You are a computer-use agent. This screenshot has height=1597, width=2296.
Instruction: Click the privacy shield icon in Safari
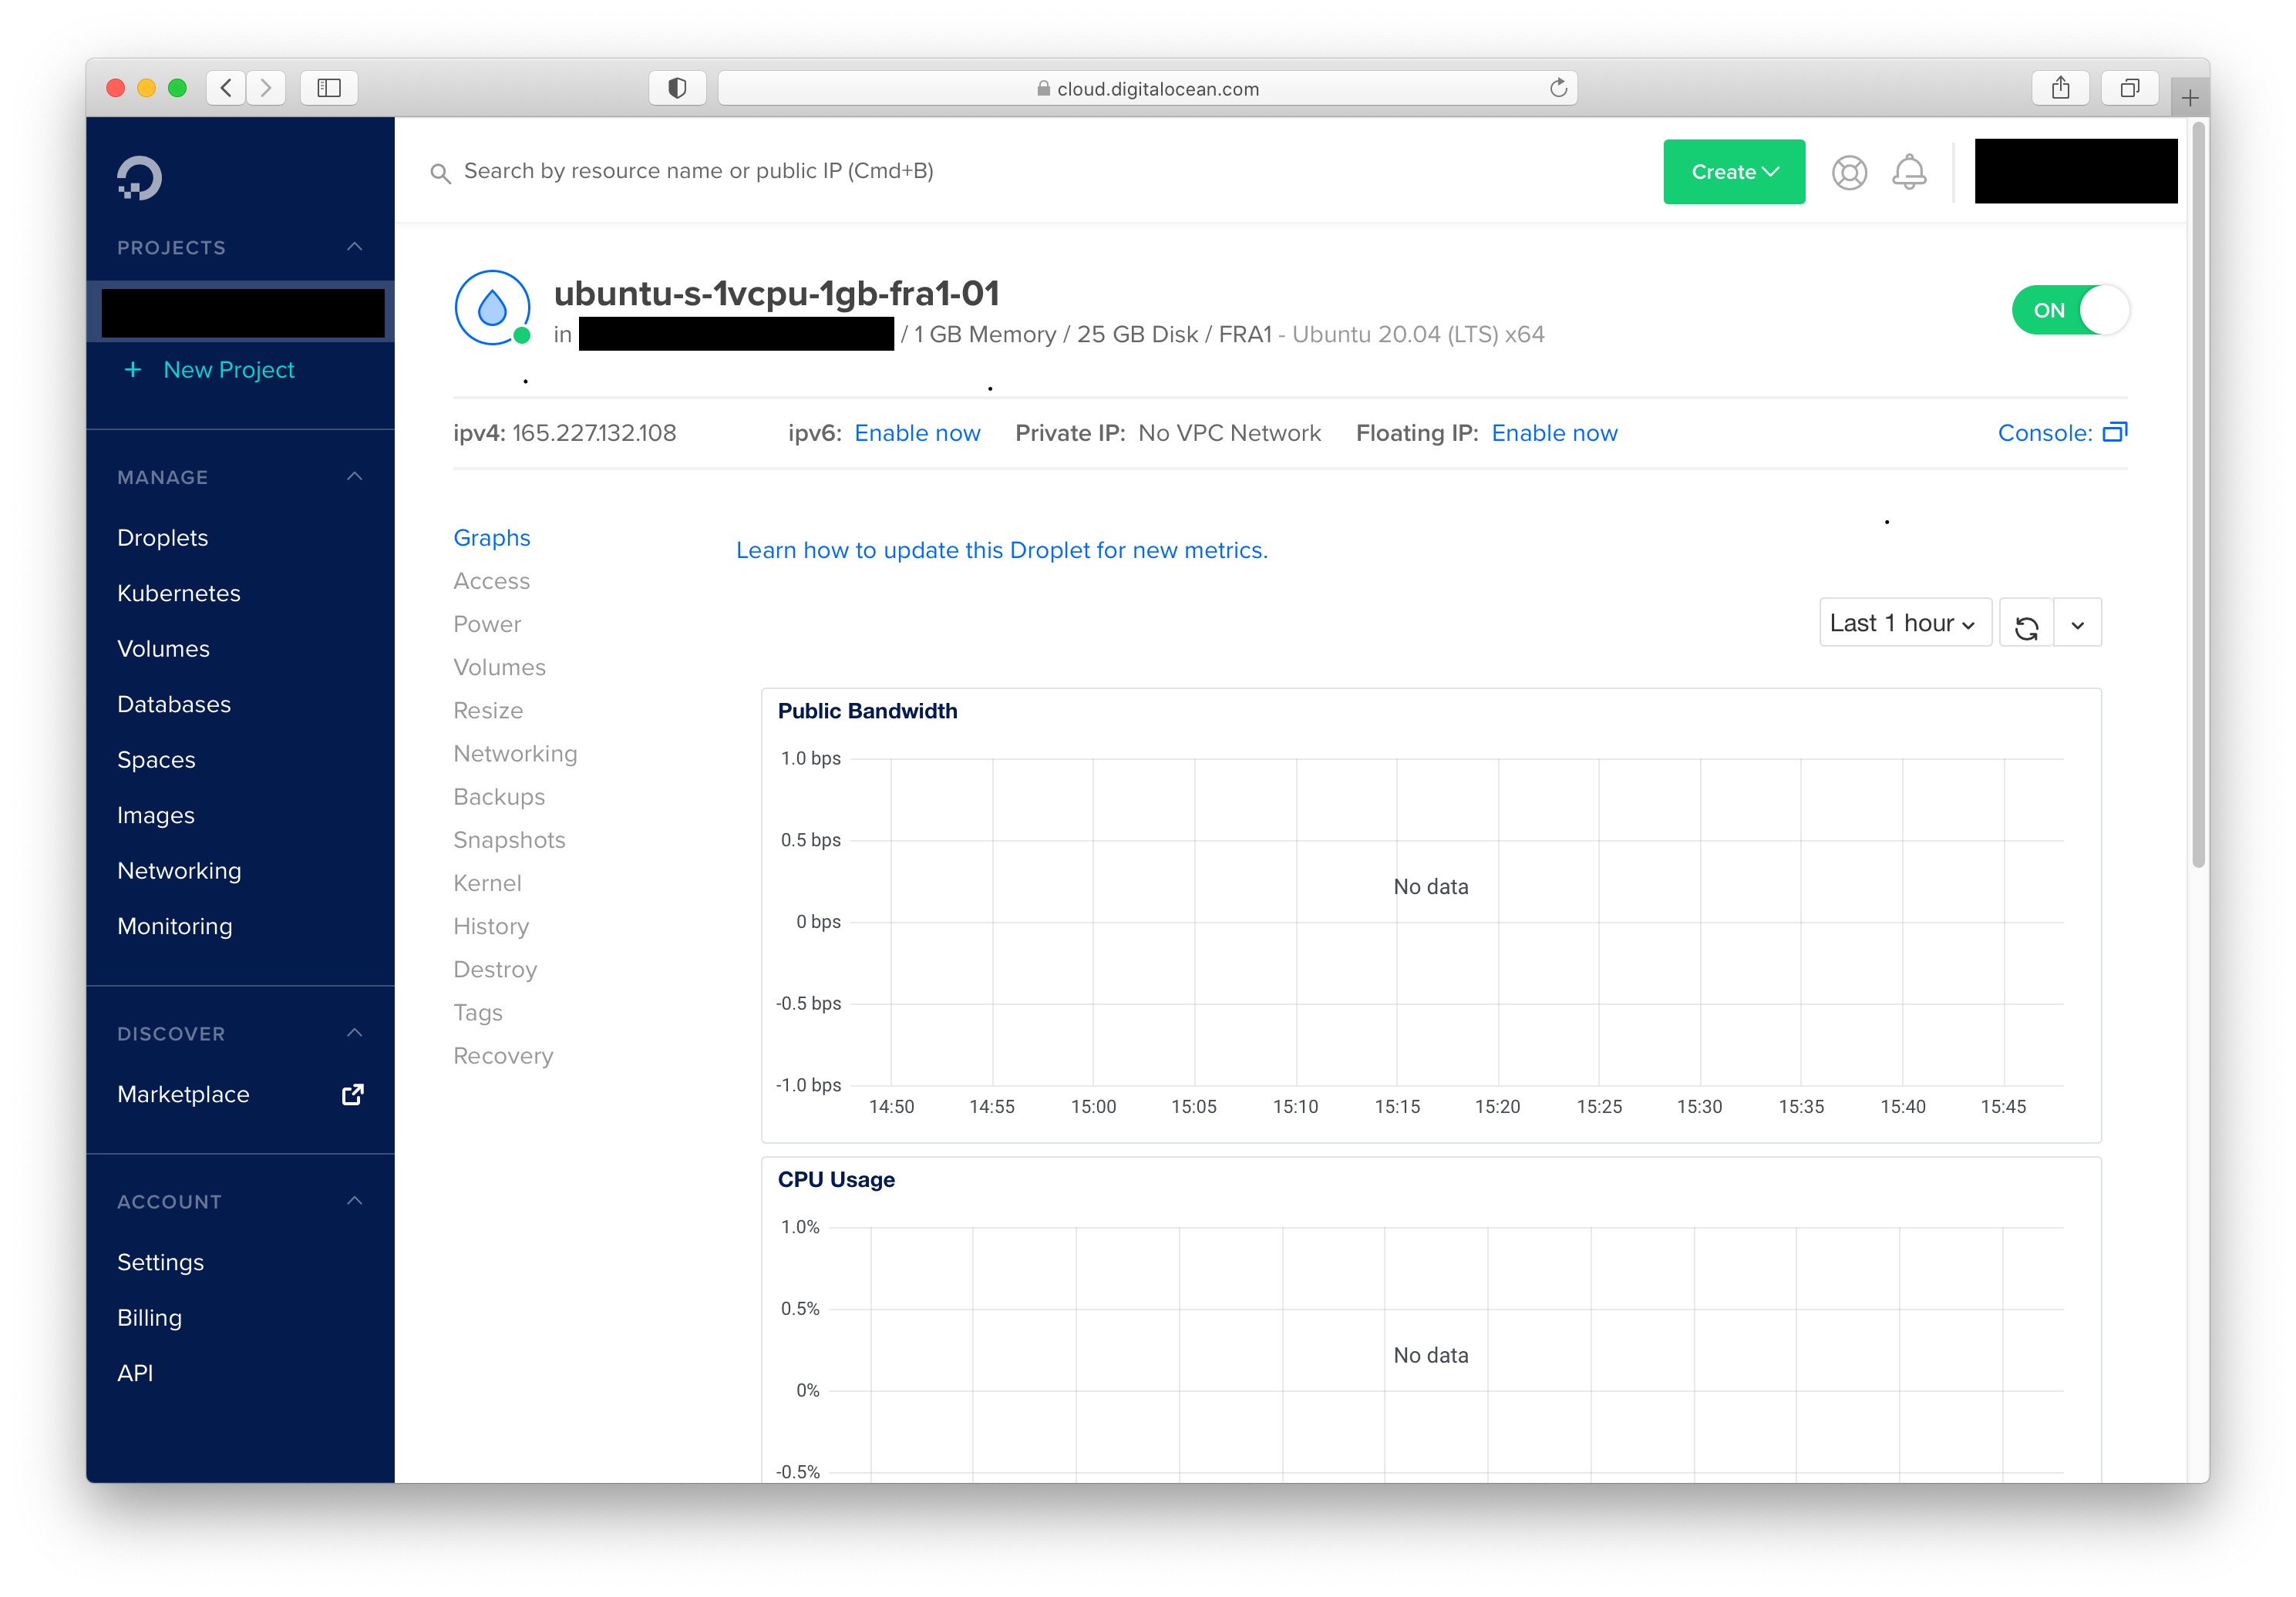(x=676, y=87)
